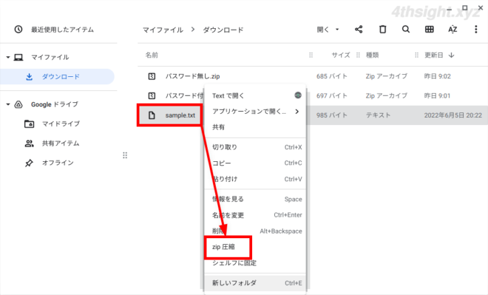This screenshot has width=488, height=295.
Task: Click zip icon of the 697 バイト file
Action: [151, 96]
